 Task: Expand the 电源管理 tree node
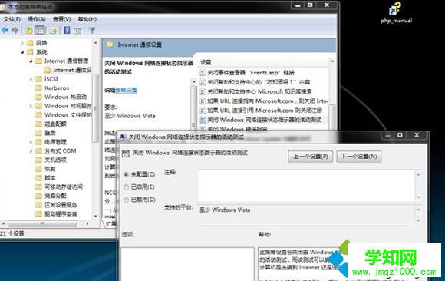click(31, 142)
